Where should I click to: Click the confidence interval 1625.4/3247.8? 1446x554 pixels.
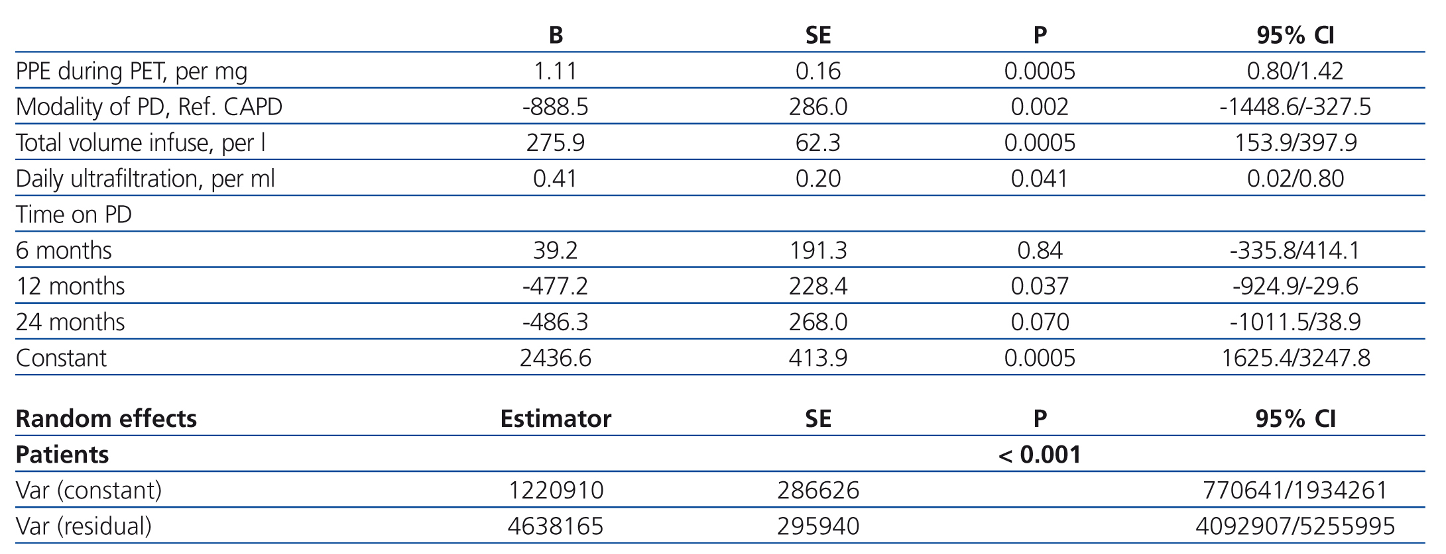tap(1295, 358)
